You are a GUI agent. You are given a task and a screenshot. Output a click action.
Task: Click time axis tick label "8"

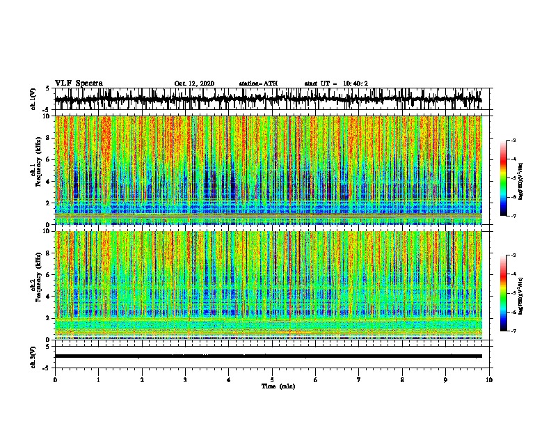point(402,380)
